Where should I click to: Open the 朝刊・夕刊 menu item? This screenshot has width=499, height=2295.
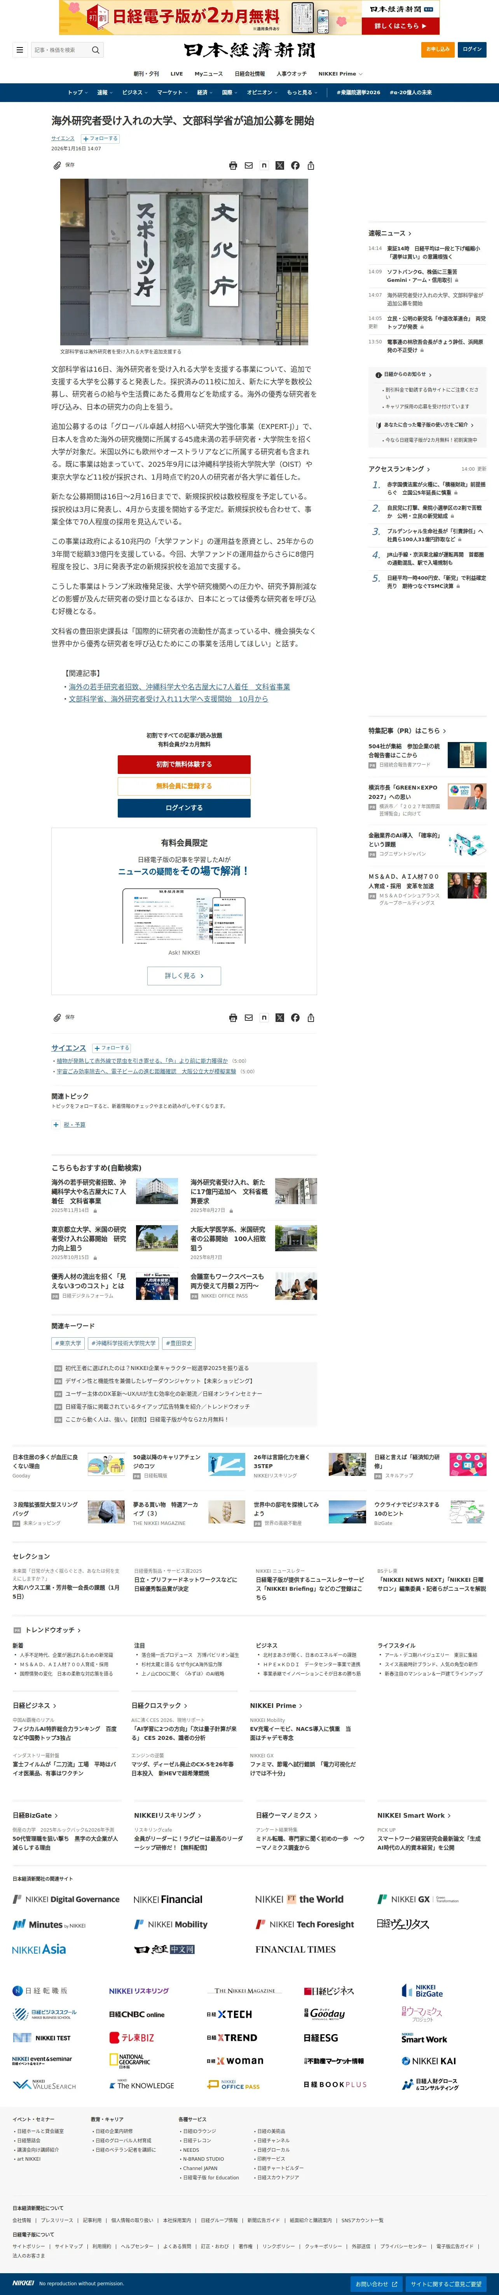click(x=146, y=74)
